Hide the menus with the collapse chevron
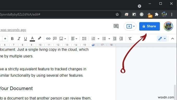The width and height of the screenshot is (177, 100). (173, 39)
